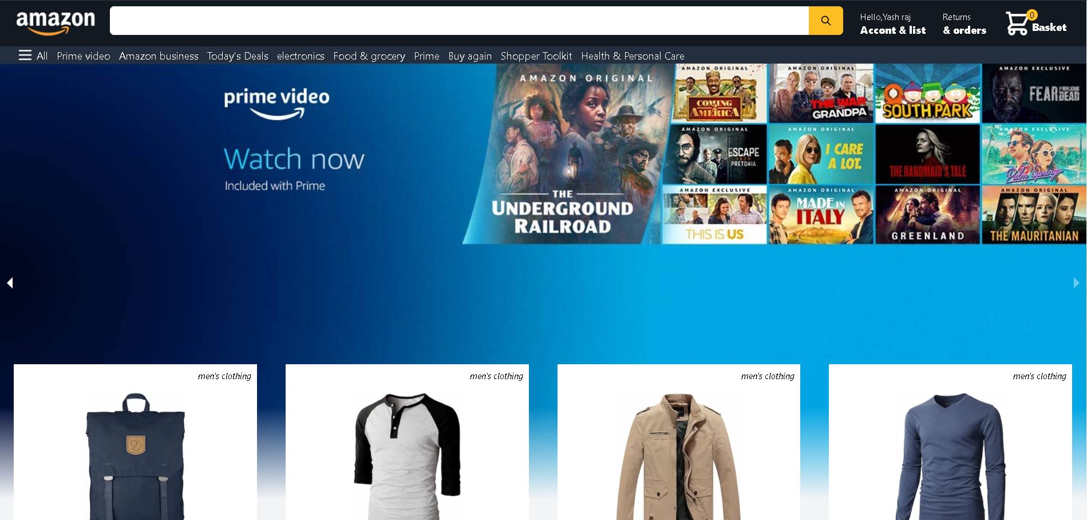Select Escape from Pretoria thumbnail
This screenshot has height=520, width=1087.
tap(716, 154)
